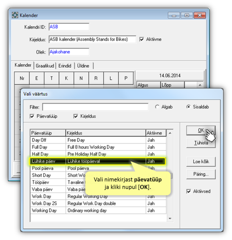Select the Pool päeva day type
Image resolution: width=232 pixels, height=240 pixels.
pos(48,168)
